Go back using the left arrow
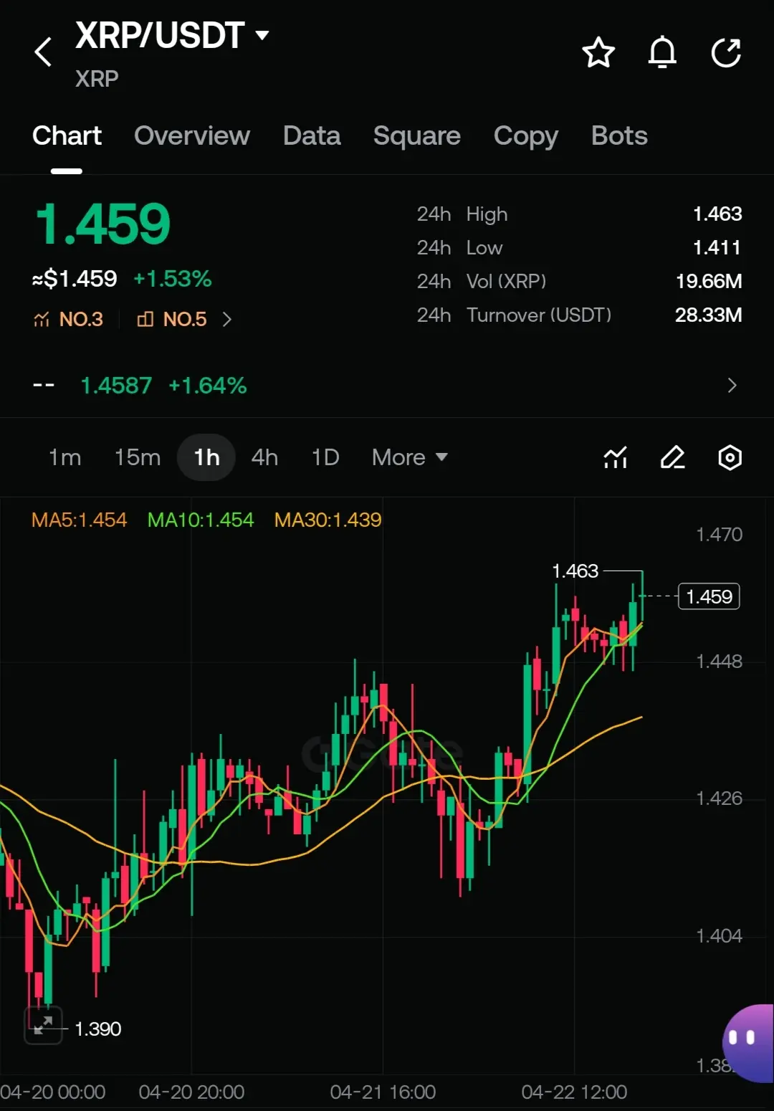 point(43,52)
